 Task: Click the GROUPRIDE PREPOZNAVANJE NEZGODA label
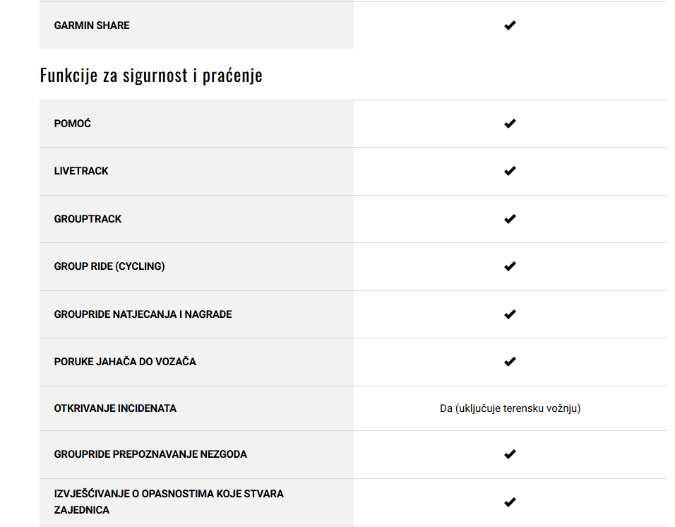150,454
